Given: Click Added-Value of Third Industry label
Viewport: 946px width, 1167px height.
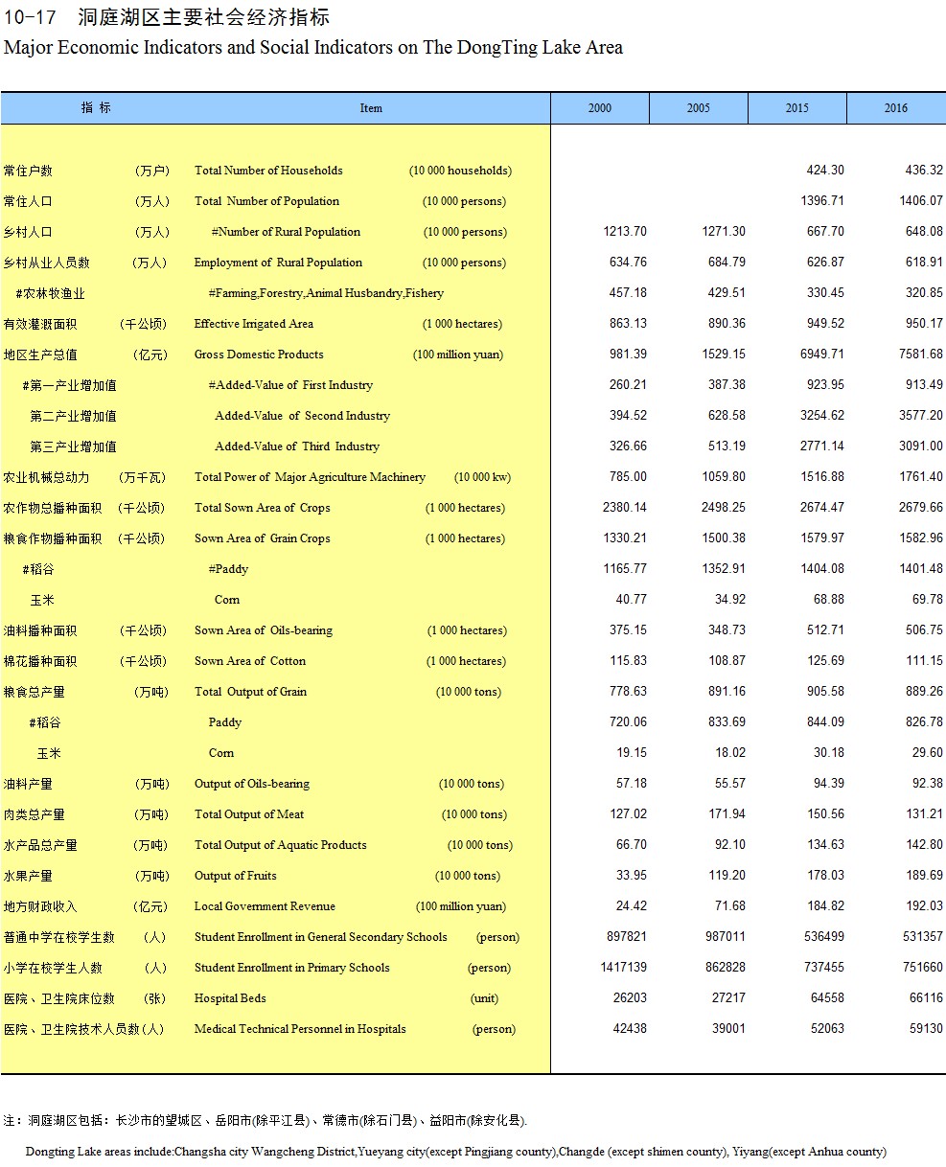Looking at the screenshot, I should 297,446.
